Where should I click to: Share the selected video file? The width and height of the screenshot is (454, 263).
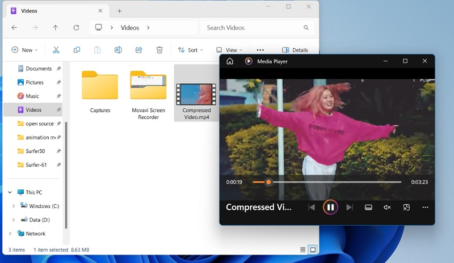[138, 50]
